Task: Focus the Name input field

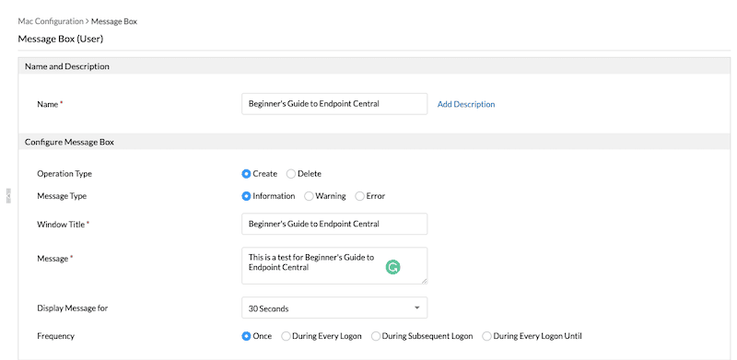Action: tap(334, 104)
